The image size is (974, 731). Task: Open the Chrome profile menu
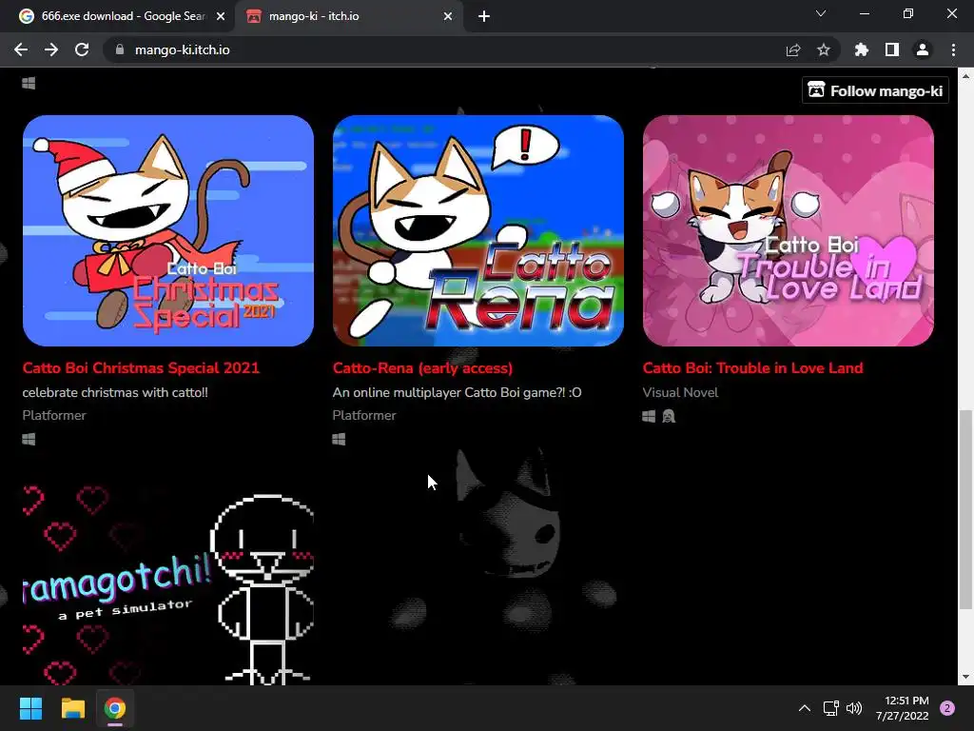pos(923,49)
